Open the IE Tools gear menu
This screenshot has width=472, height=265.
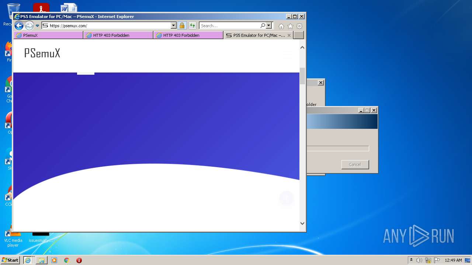299,26
